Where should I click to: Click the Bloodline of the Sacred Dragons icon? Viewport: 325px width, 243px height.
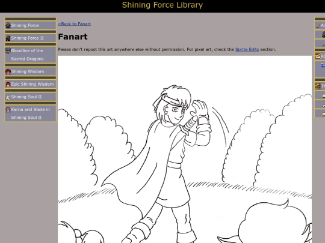8,50
